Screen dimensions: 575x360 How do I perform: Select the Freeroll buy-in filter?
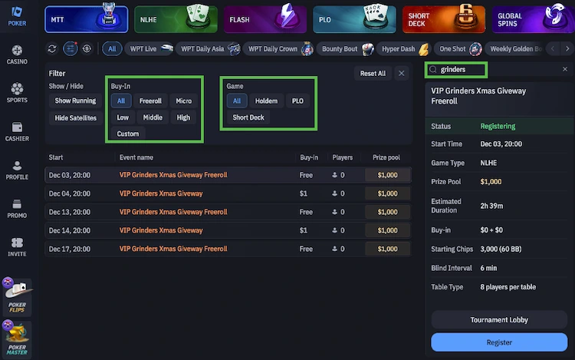coord(150,101)
